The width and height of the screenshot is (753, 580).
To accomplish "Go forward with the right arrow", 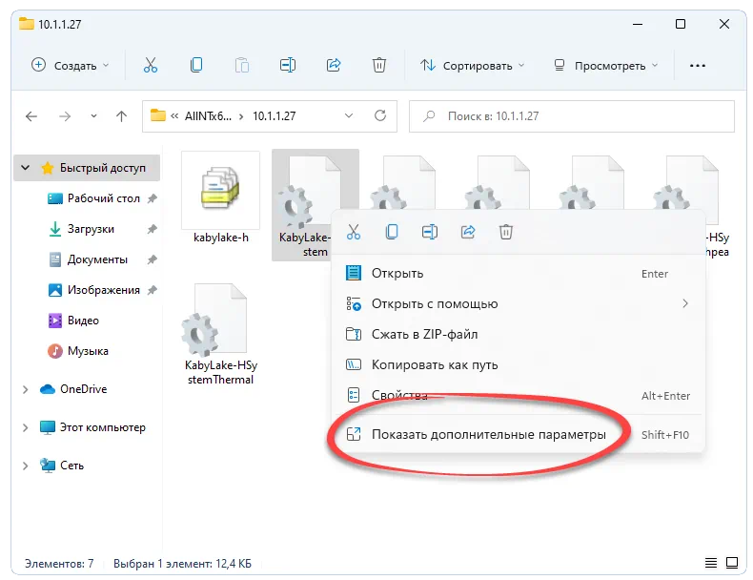I will point(65,116).
